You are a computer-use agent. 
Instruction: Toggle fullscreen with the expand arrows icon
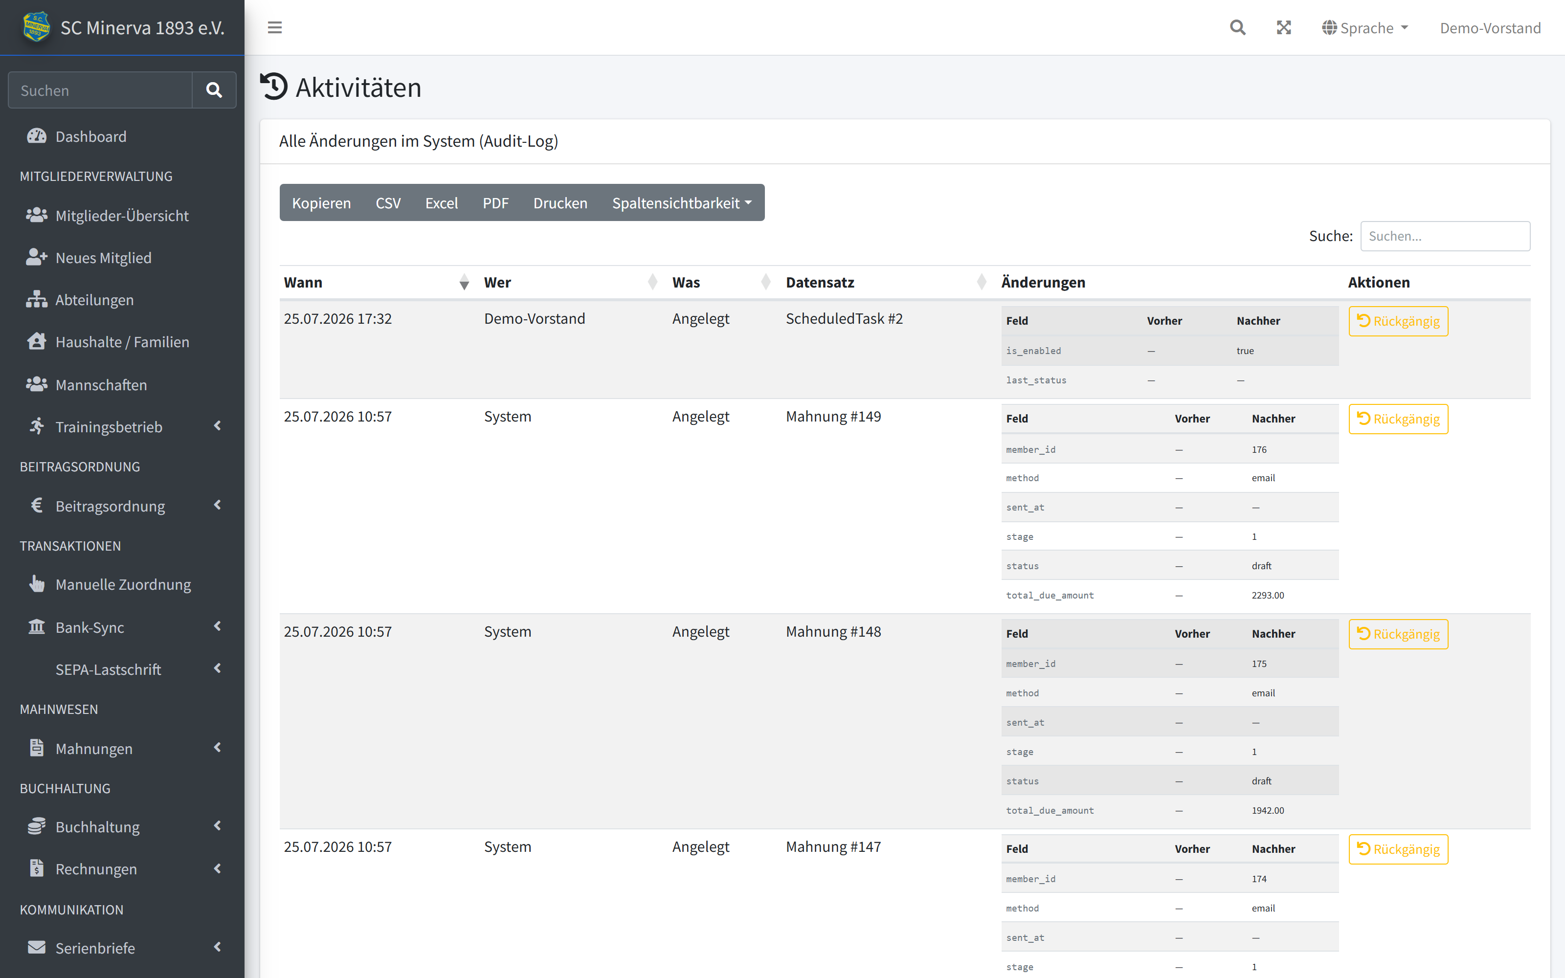1284,28
